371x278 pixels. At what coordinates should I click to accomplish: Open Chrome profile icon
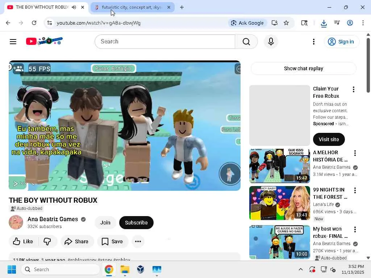point(350,23)
